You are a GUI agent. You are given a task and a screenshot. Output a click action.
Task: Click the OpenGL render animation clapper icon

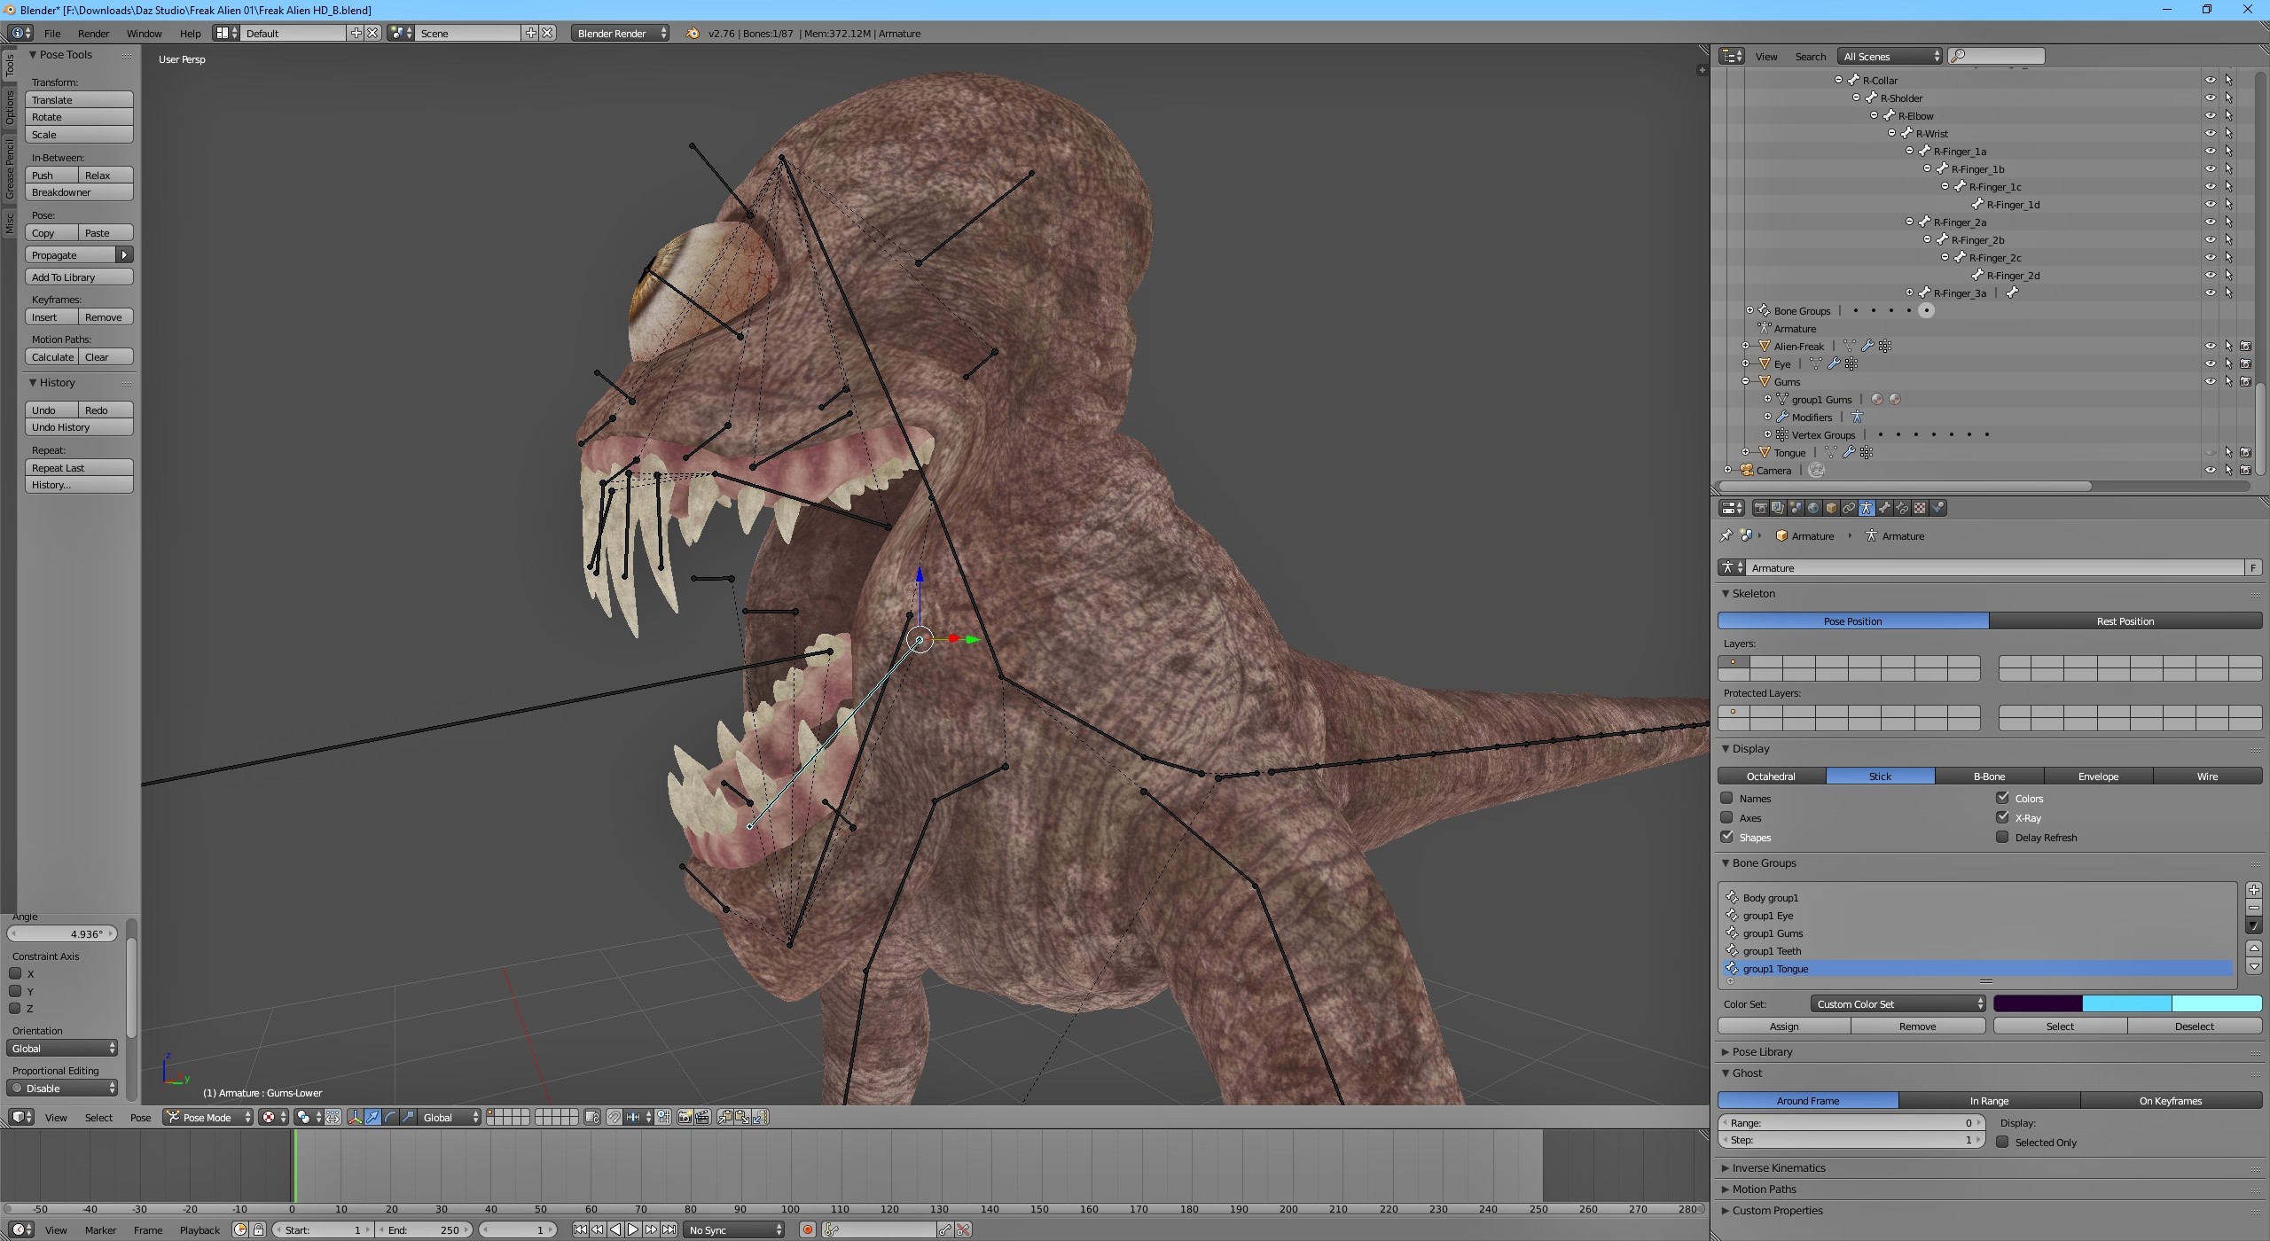tap(702, 1117)
